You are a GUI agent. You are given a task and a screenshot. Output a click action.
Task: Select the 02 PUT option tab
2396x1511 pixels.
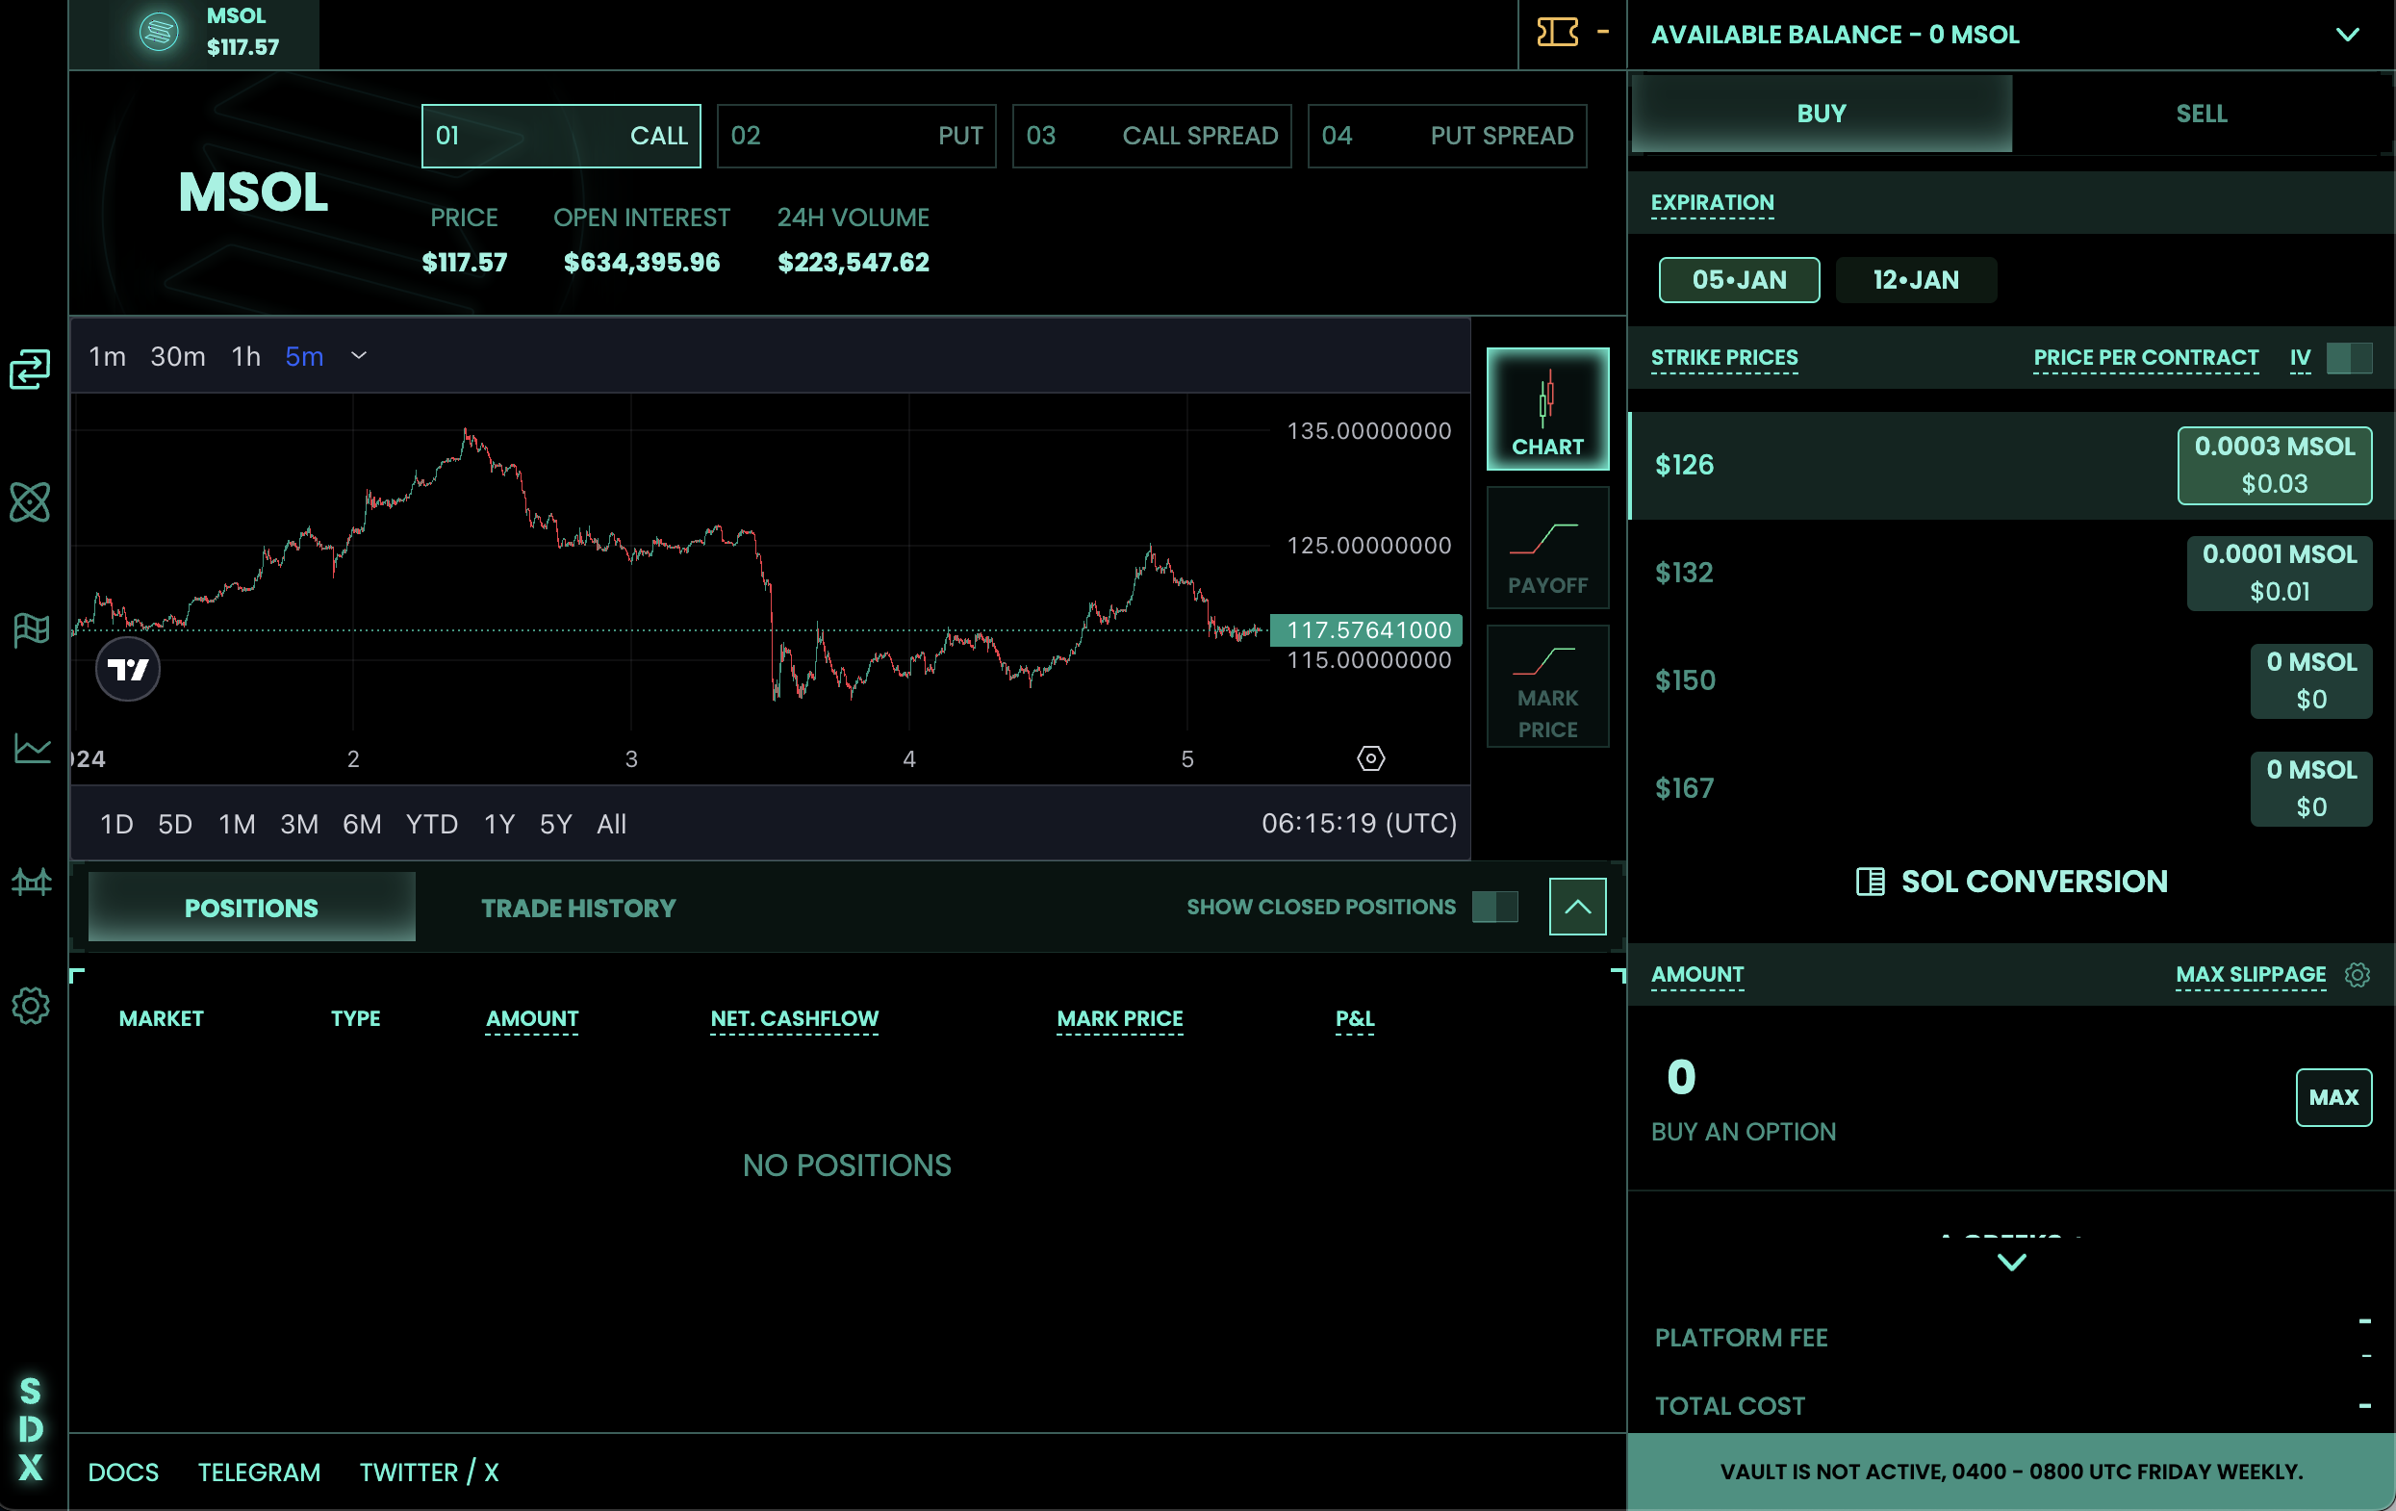coord(855,136)
